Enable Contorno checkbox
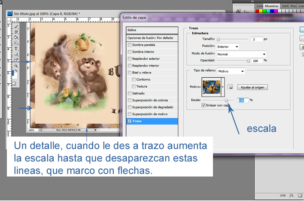This screenshot has height=201, width=304. [x=134, y=79]
